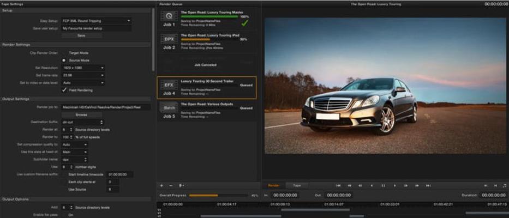The width and height of the screenshot is (509, 218).
Task: Click the Duration timecode field
Action: [493, 195]
